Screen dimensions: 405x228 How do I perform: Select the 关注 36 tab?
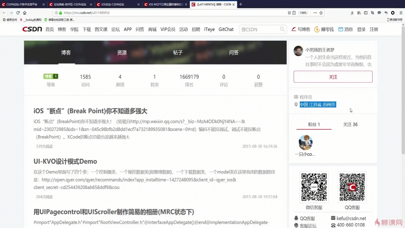(350, 124)
